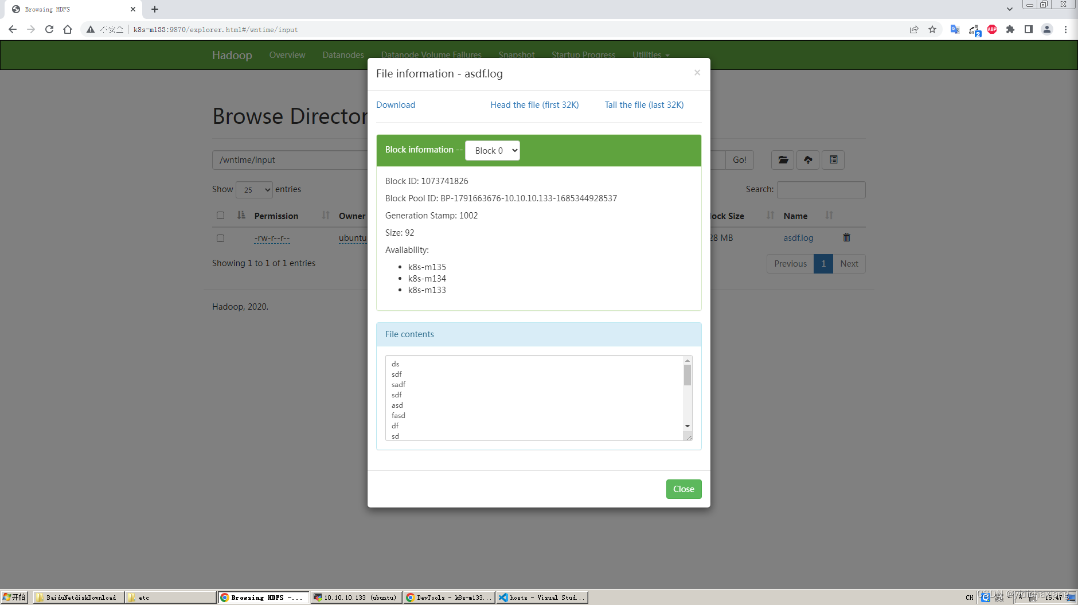Click the file contents scrollbar up arrow
Screen dimensions: 1078x605
click(688, 361)
